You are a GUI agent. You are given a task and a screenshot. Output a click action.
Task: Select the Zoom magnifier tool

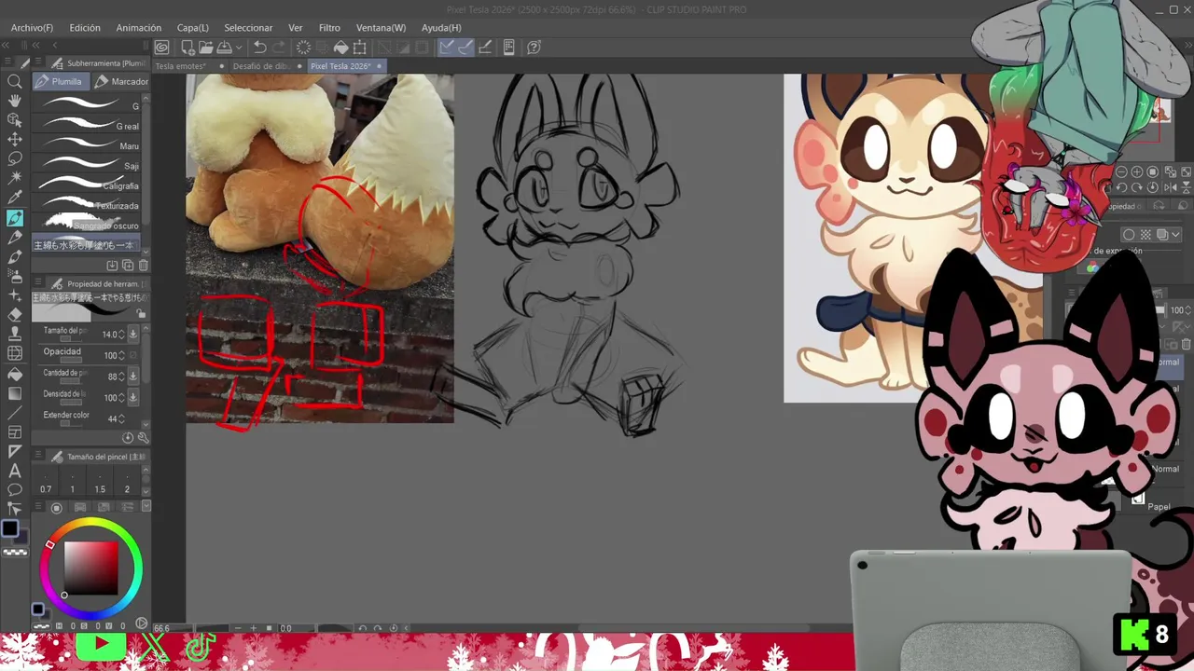tap(15, 81)
